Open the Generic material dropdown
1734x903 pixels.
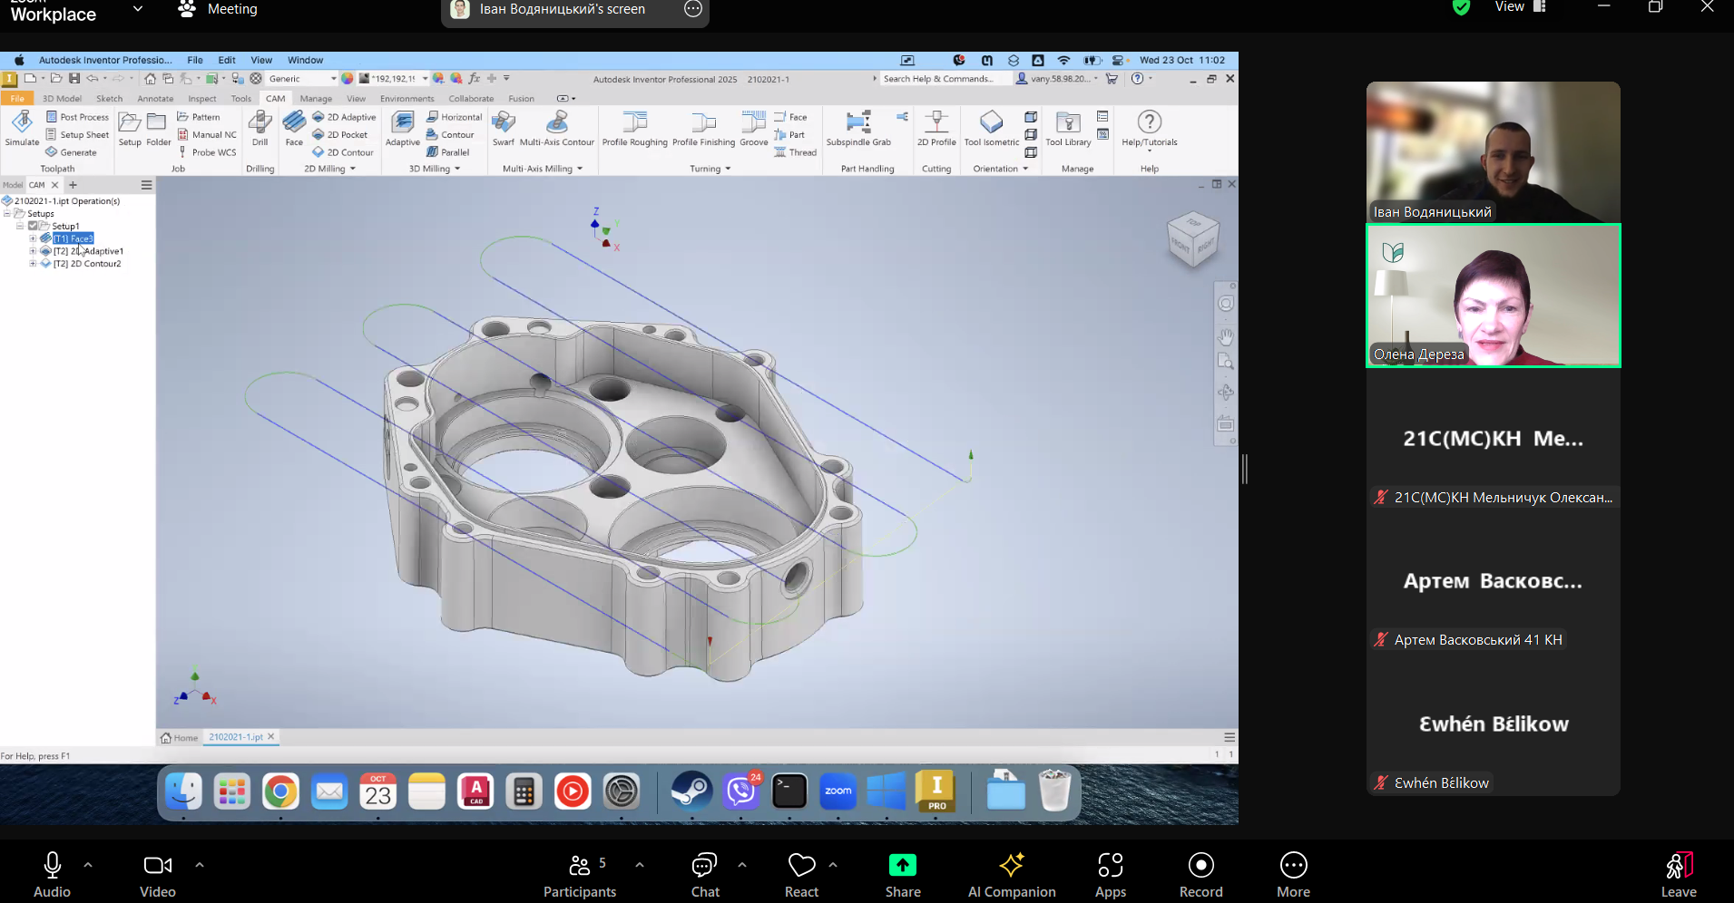pyautogui.click(x=333, y=79)
